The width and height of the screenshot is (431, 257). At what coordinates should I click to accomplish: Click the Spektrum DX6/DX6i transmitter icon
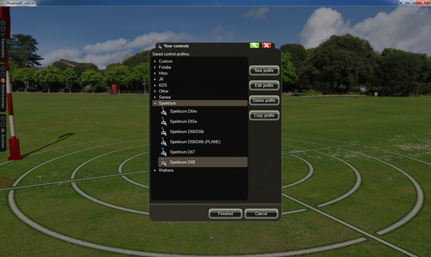click(164, 132)
